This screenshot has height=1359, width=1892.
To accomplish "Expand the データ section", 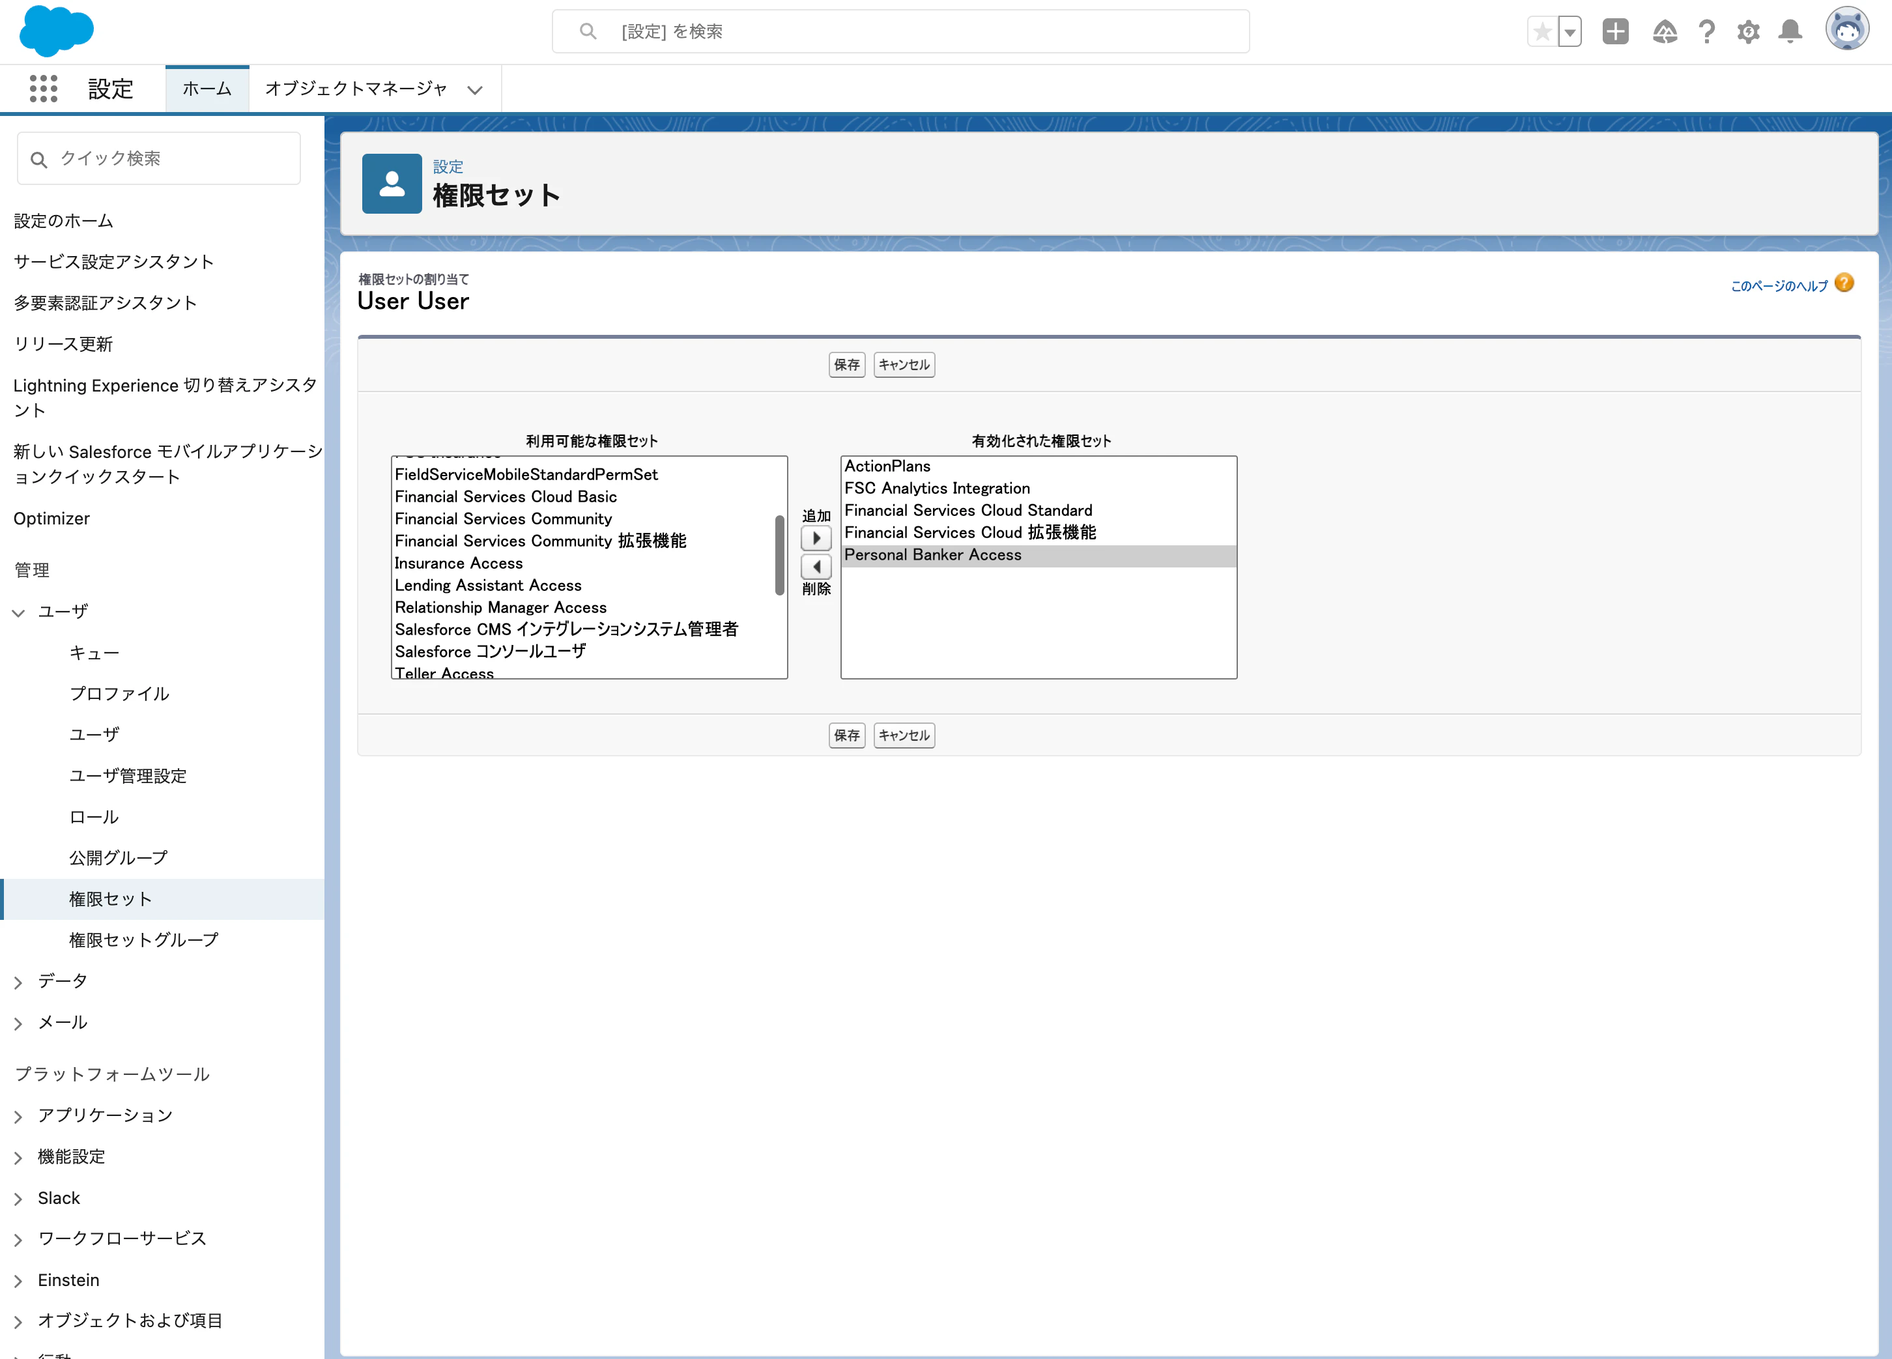I will pyautogui.click(x=18, y=982).
